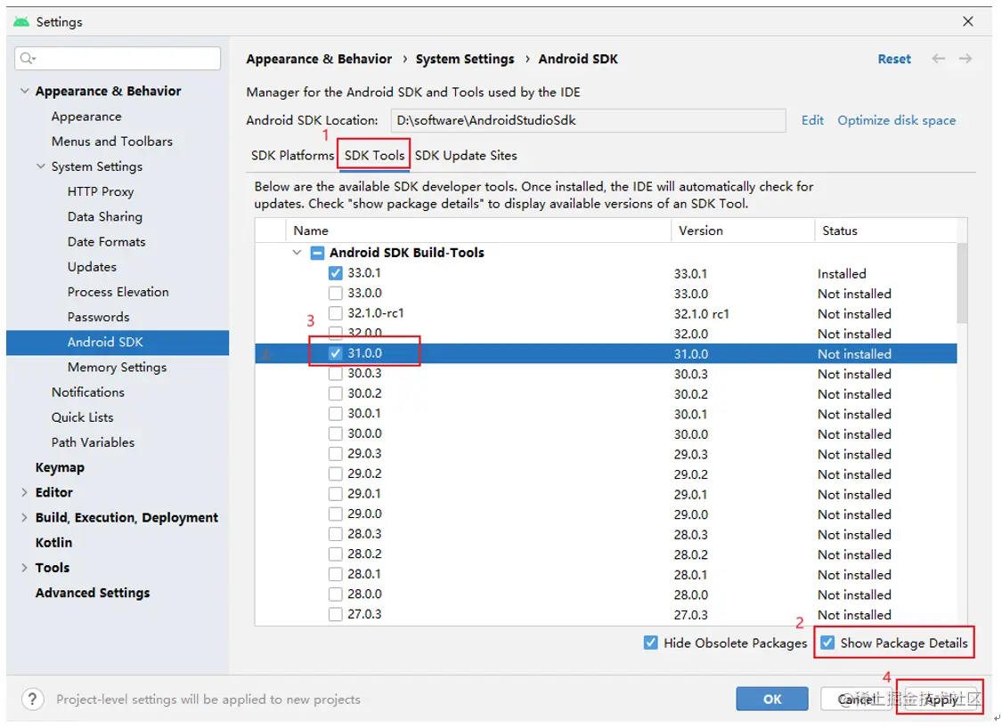The image size is (1002, 728).
Task: Click the download icon beside 31.0.0 row
Action: [x=265, y=354]
